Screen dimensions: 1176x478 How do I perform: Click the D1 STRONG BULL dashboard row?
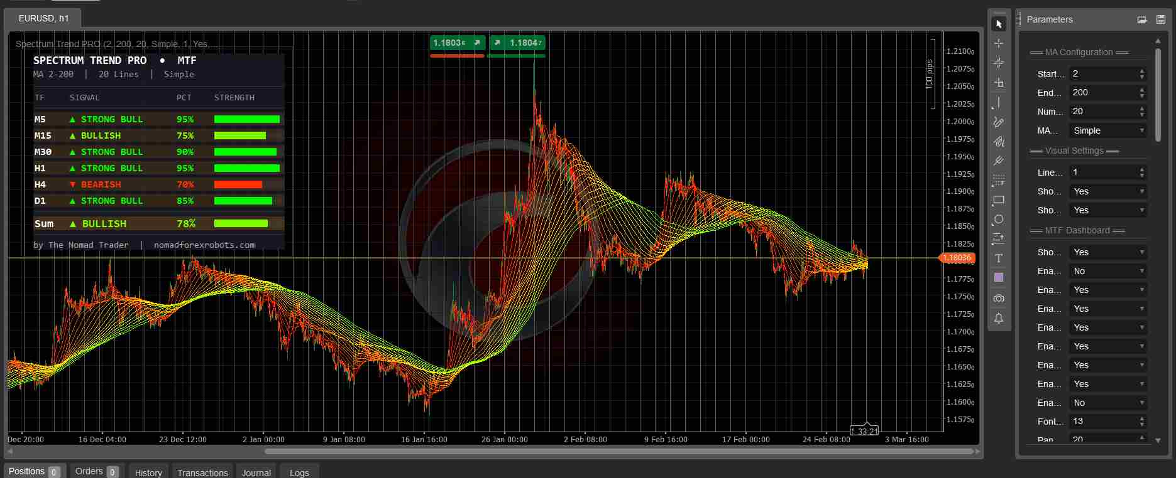(x=158, y=201)
